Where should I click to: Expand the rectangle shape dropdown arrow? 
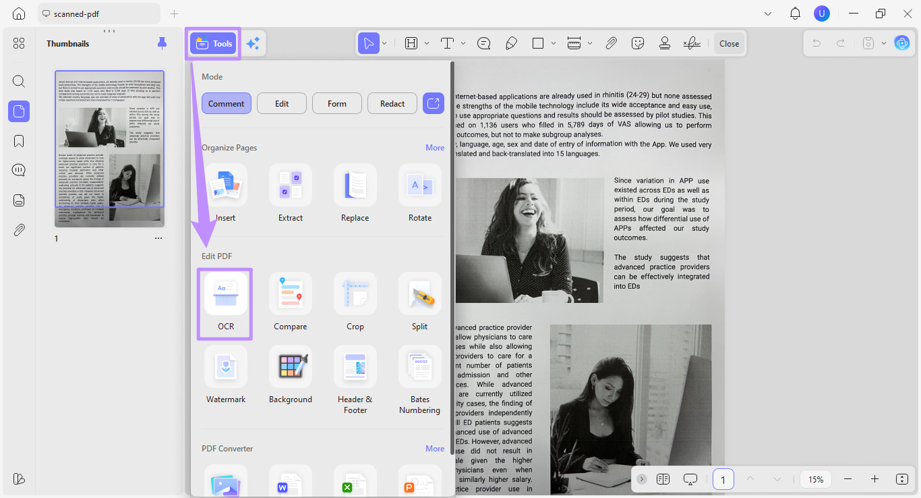point(554,43)
